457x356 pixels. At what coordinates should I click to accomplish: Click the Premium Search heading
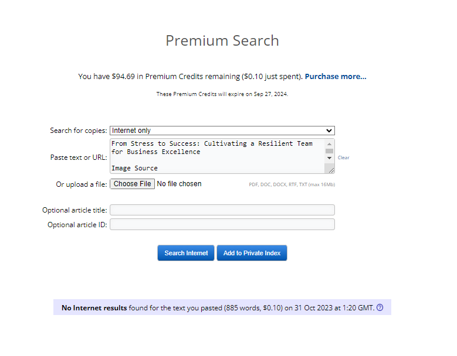(222, 40)
